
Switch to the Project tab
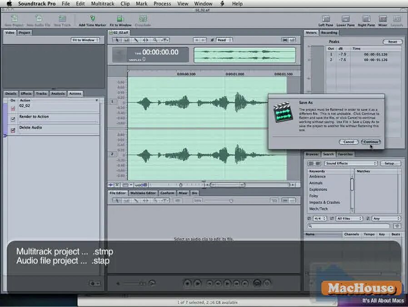25,33
